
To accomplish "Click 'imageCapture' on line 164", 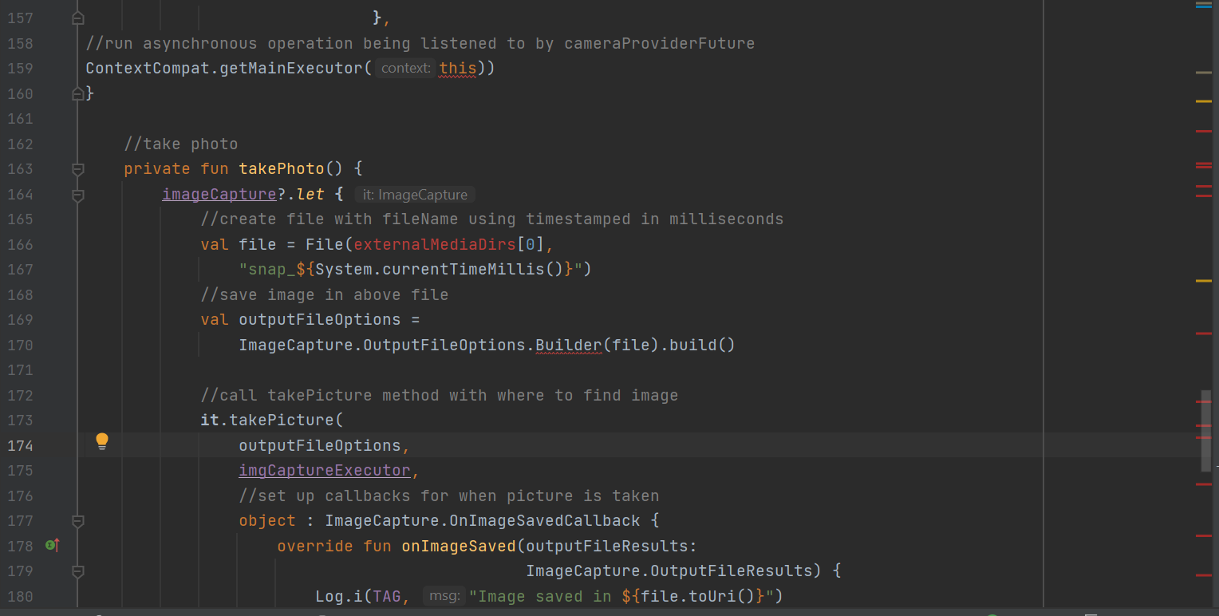I will coord(219,194).
